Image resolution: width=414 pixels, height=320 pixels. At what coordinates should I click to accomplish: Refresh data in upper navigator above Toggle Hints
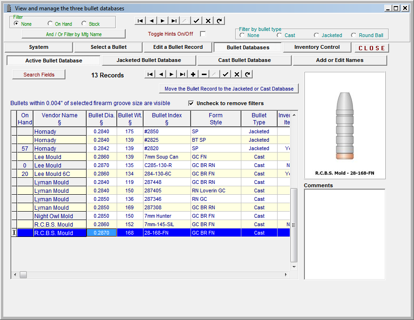pos(219,21)
